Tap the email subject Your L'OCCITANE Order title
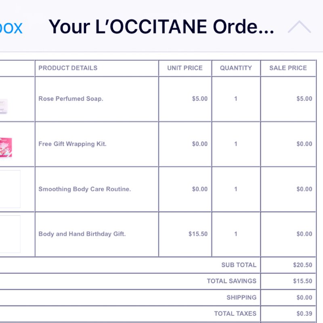 click(x=161, y=27)
